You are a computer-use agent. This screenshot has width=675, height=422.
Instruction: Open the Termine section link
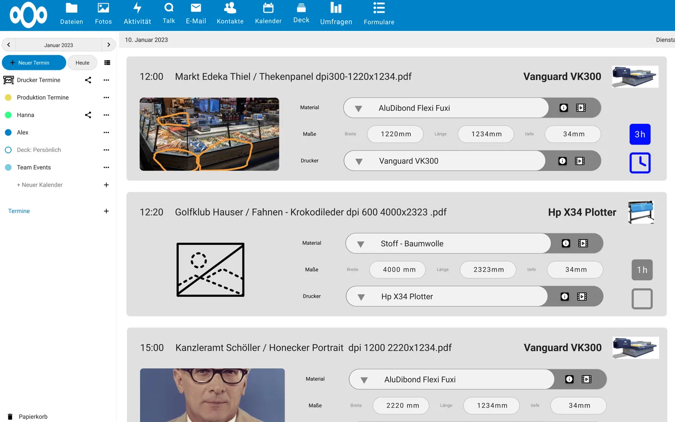19,211
